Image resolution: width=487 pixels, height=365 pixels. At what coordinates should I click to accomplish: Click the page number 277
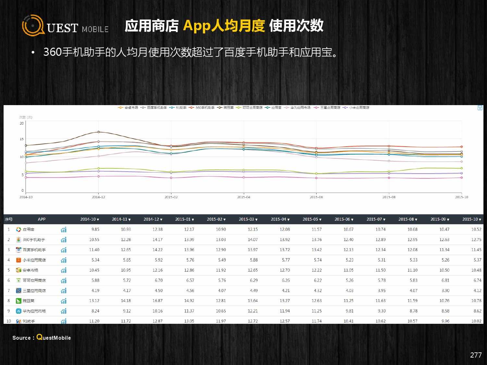point(476,355)
